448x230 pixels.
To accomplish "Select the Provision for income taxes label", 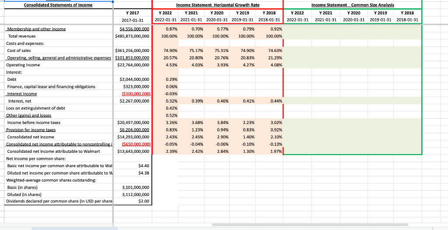I will 31,130.
